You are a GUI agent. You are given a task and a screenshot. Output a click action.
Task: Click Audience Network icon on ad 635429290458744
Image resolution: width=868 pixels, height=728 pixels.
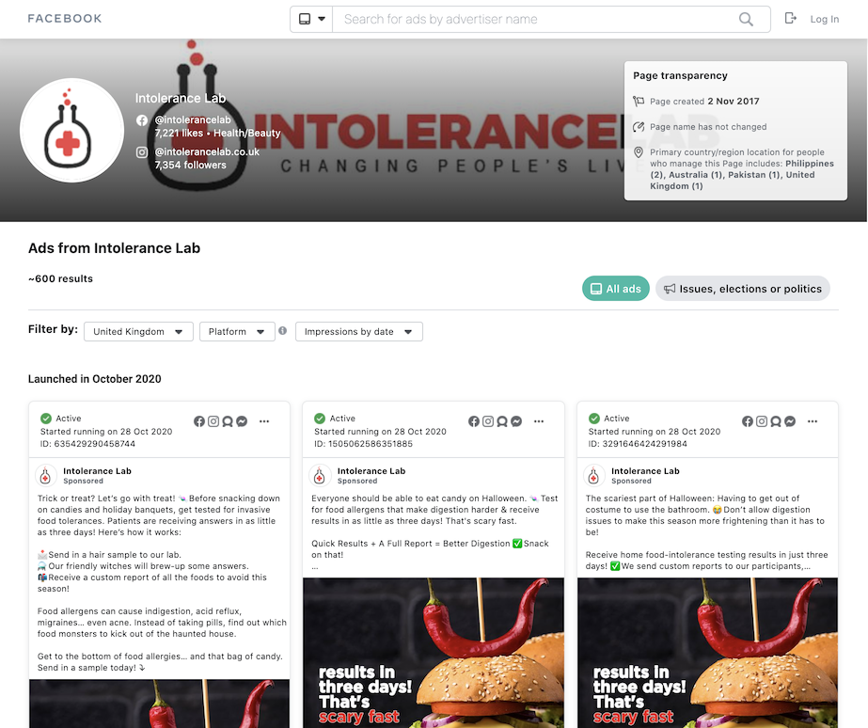point(228,421)
